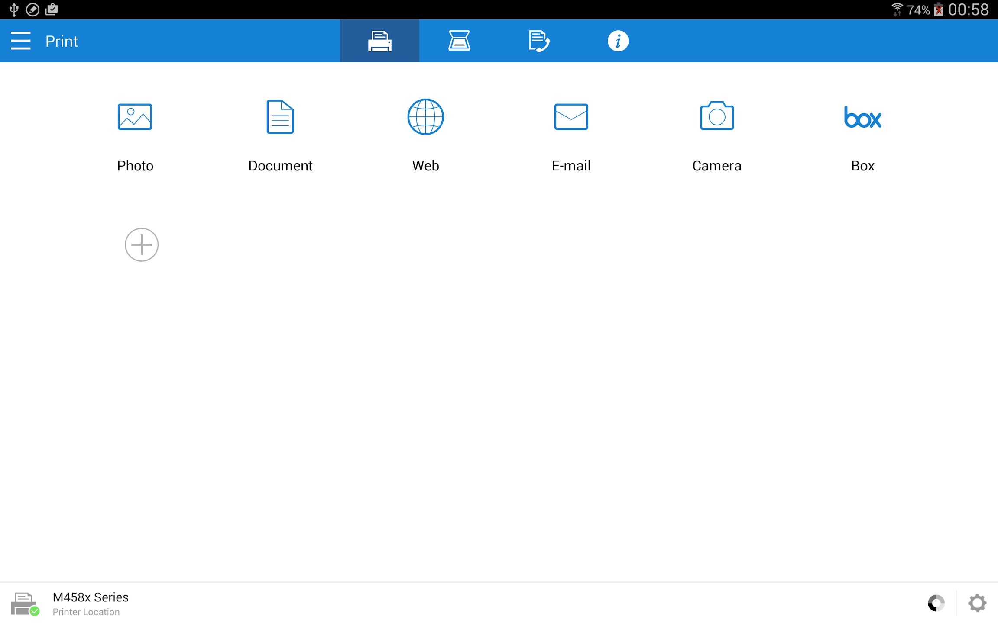998x623 pixels.
Task: Switch to the Scan tab
Action: click(x=459, y=41)
